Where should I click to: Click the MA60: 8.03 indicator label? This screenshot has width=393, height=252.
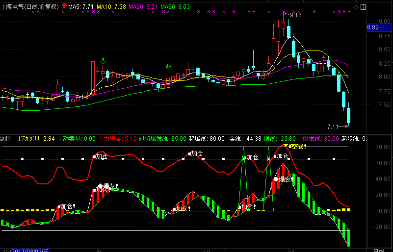click(175, 7)
